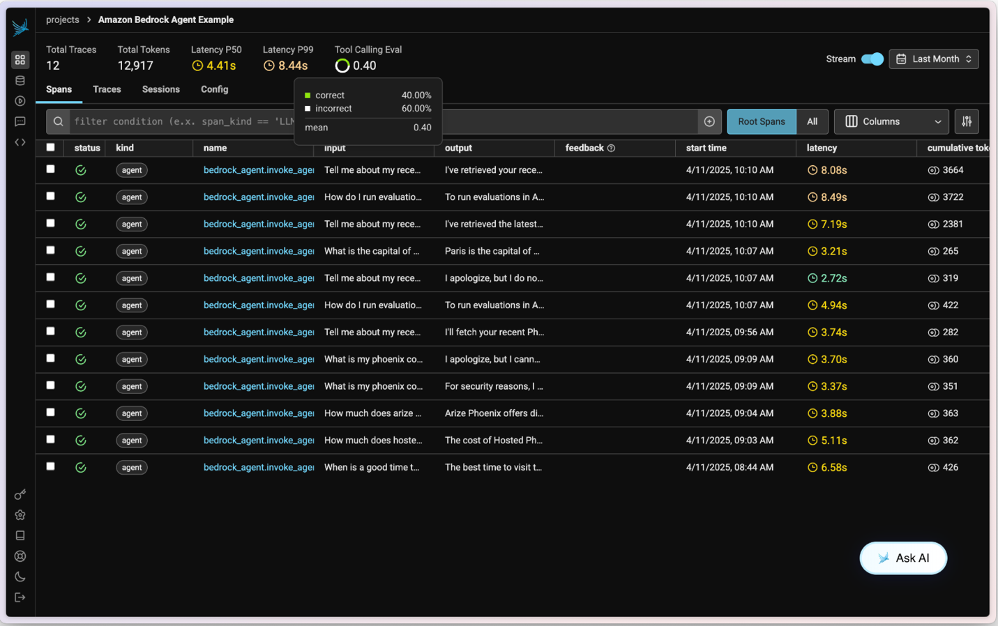Viewport: 998px width, 626px height.
Task: Switch to the Traces tab
Action: click(107, 89)
